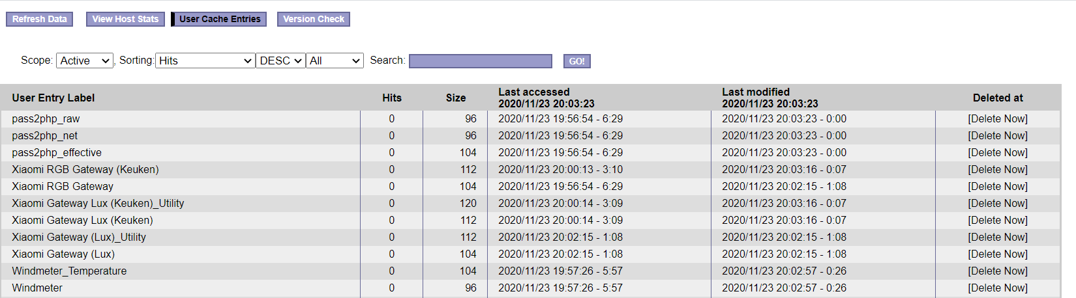Click the Refresh Data button

pos(39,19)
